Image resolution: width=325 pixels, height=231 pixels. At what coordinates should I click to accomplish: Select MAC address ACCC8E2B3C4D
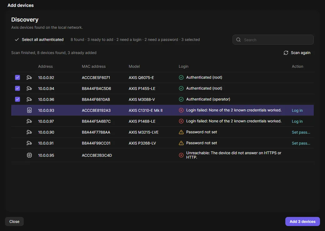(97, 155)
